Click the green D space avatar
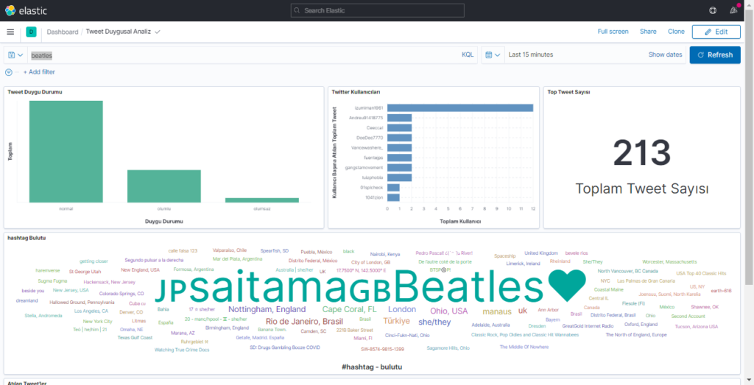The width and height of the screenshot is (754, 385). (x=31, y=32)
